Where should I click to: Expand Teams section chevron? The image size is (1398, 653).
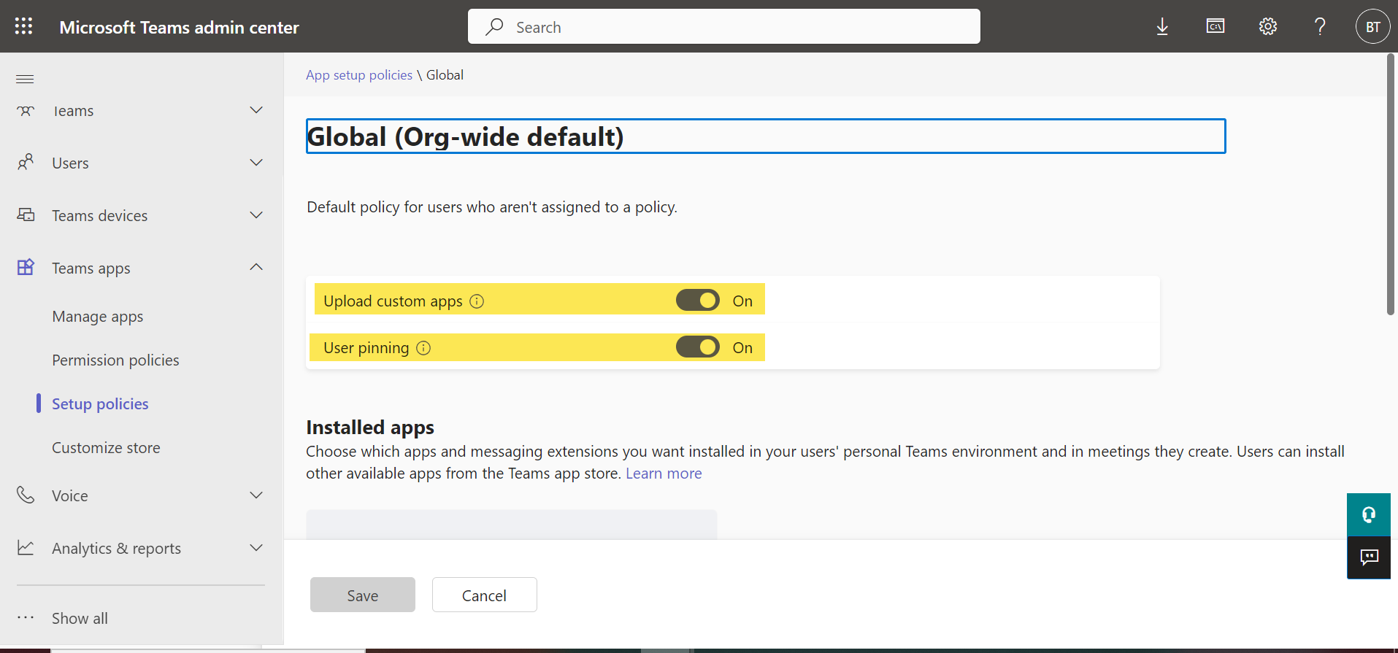click(x=256, y=110)
